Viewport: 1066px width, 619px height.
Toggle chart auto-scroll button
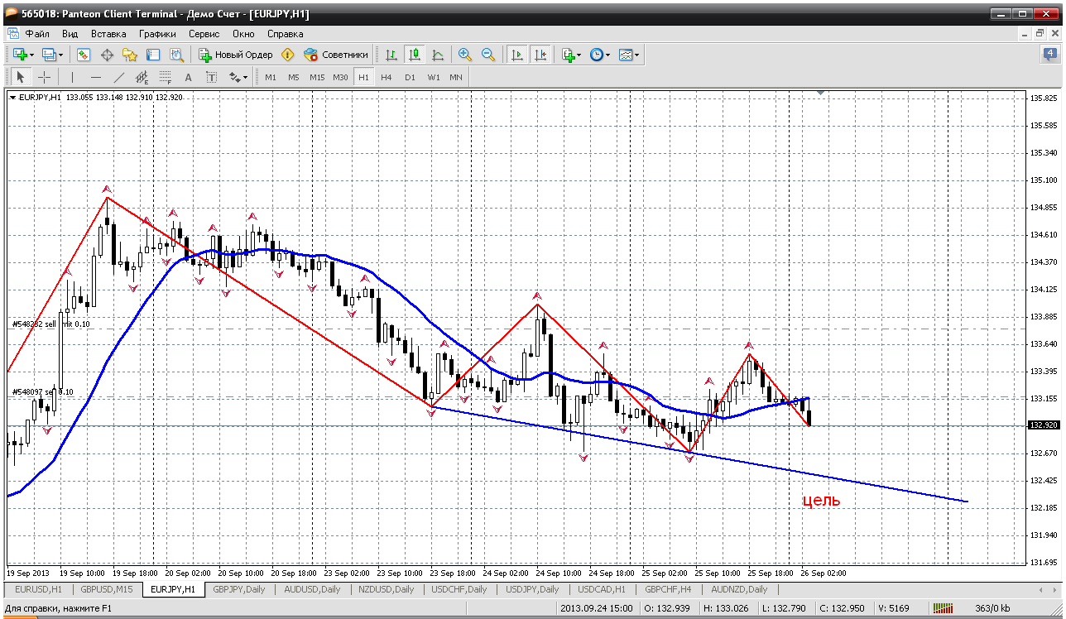[x=517, y=55]
